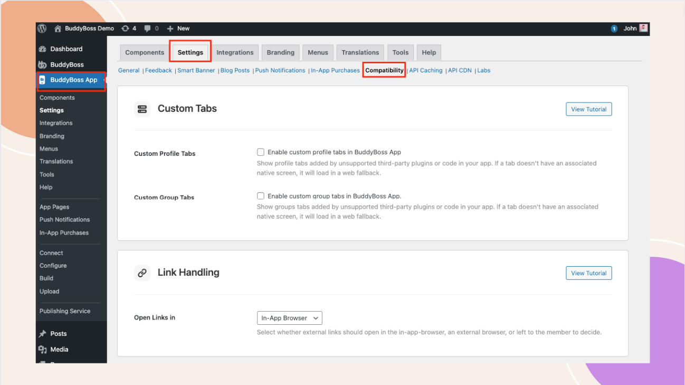
Task: Click the Custom Tabs section icon
Action: pyautogui.click(x=142, y=109)
